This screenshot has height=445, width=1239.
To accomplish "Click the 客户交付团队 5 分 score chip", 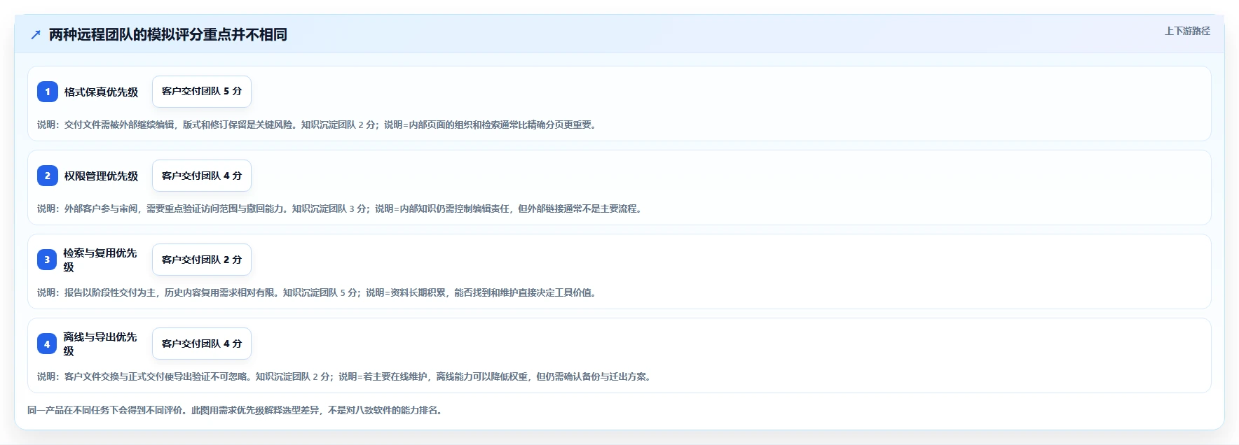I will 202,92.
